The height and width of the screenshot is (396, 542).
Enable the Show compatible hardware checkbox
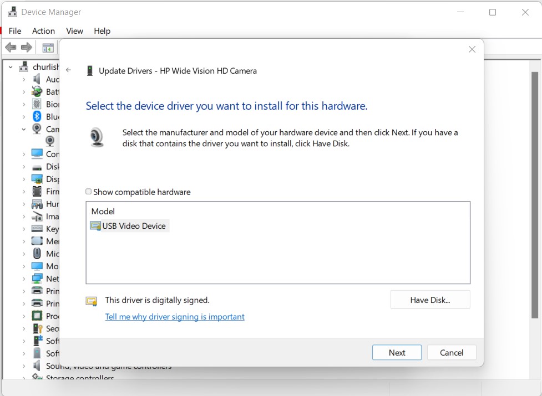point(88,191)
